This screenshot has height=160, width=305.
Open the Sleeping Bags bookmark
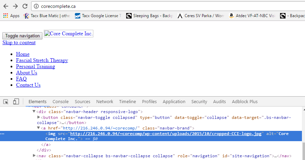[x=149, y=16]
